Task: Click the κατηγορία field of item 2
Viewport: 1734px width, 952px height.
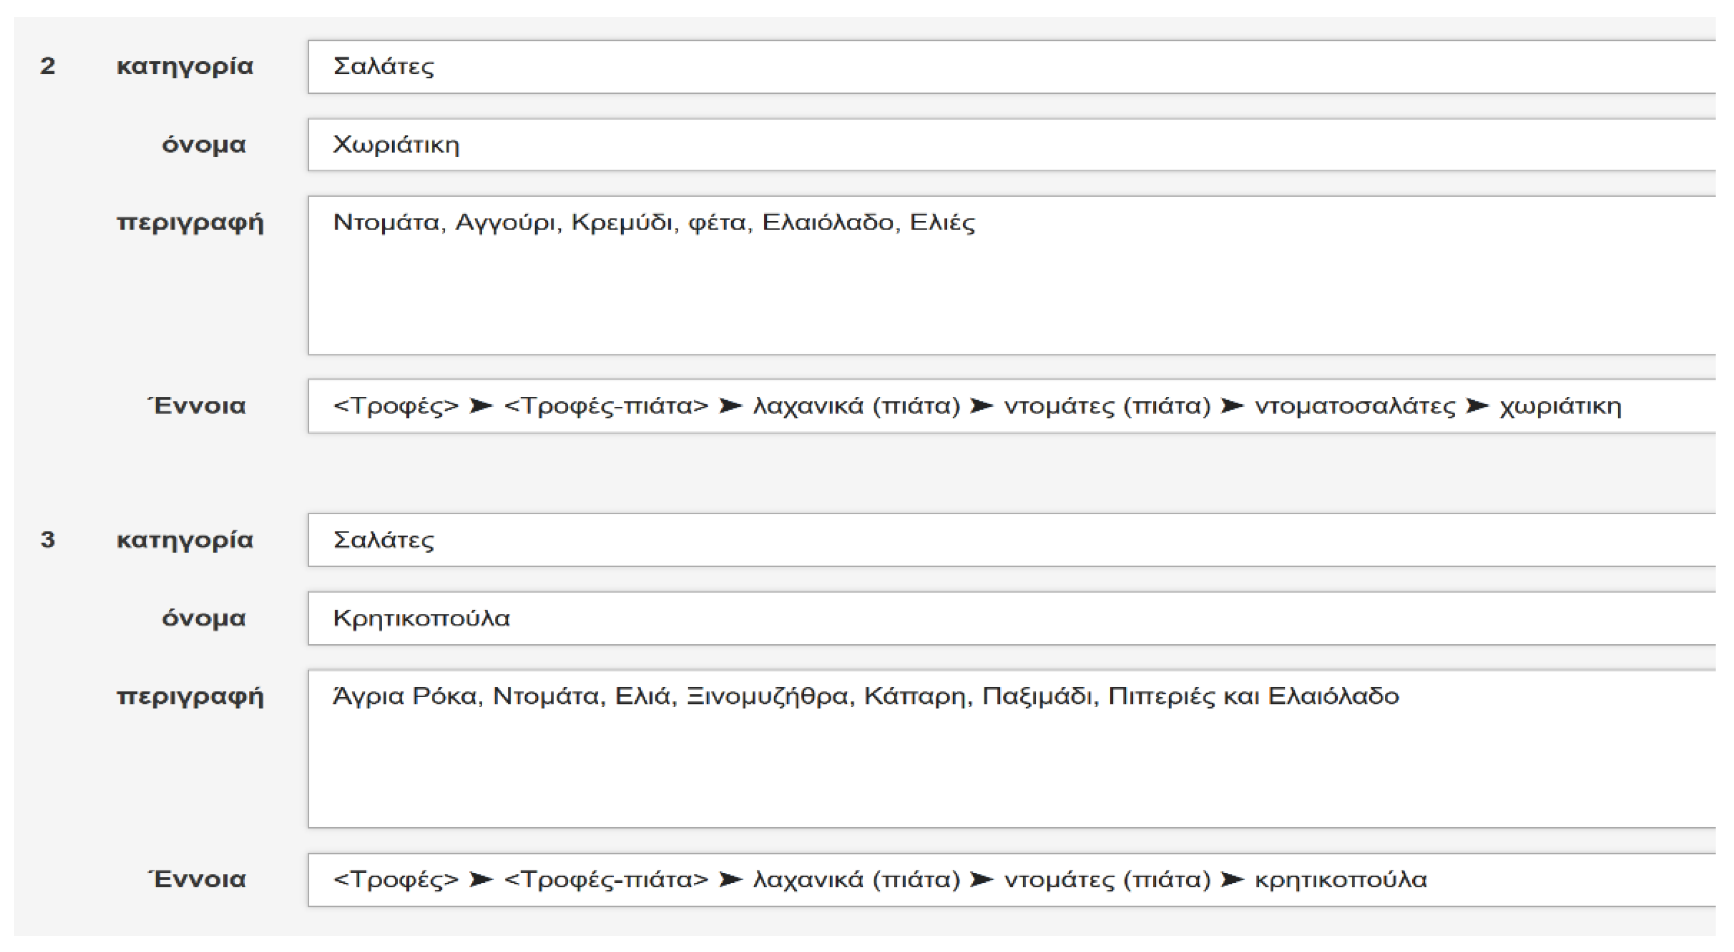Action: click(x=1010, y=67)
